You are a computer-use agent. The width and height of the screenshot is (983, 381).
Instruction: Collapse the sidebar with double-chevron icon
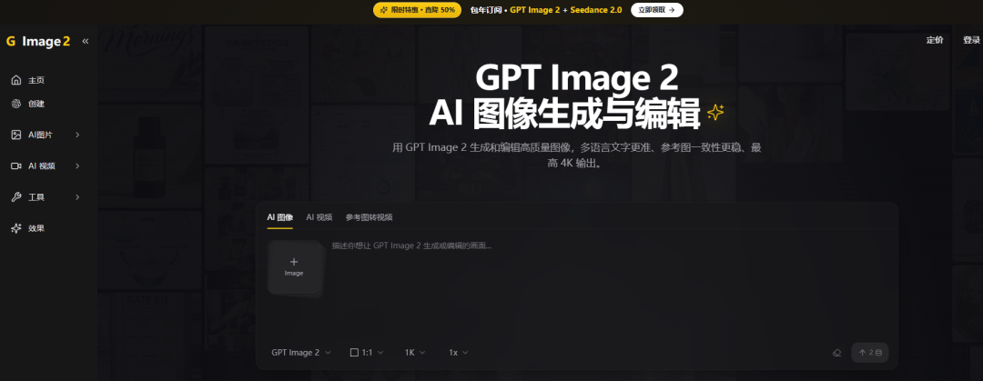(x=86, y=41)
